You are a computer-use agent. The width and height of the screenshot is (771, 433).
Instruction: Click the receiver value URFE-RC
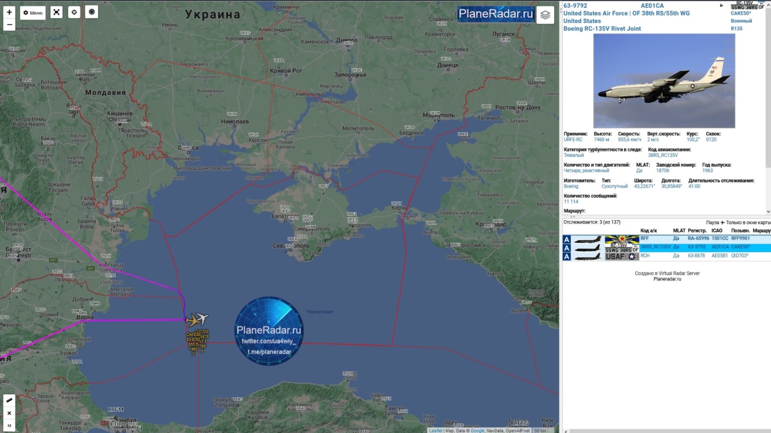(x=573, y=140)
